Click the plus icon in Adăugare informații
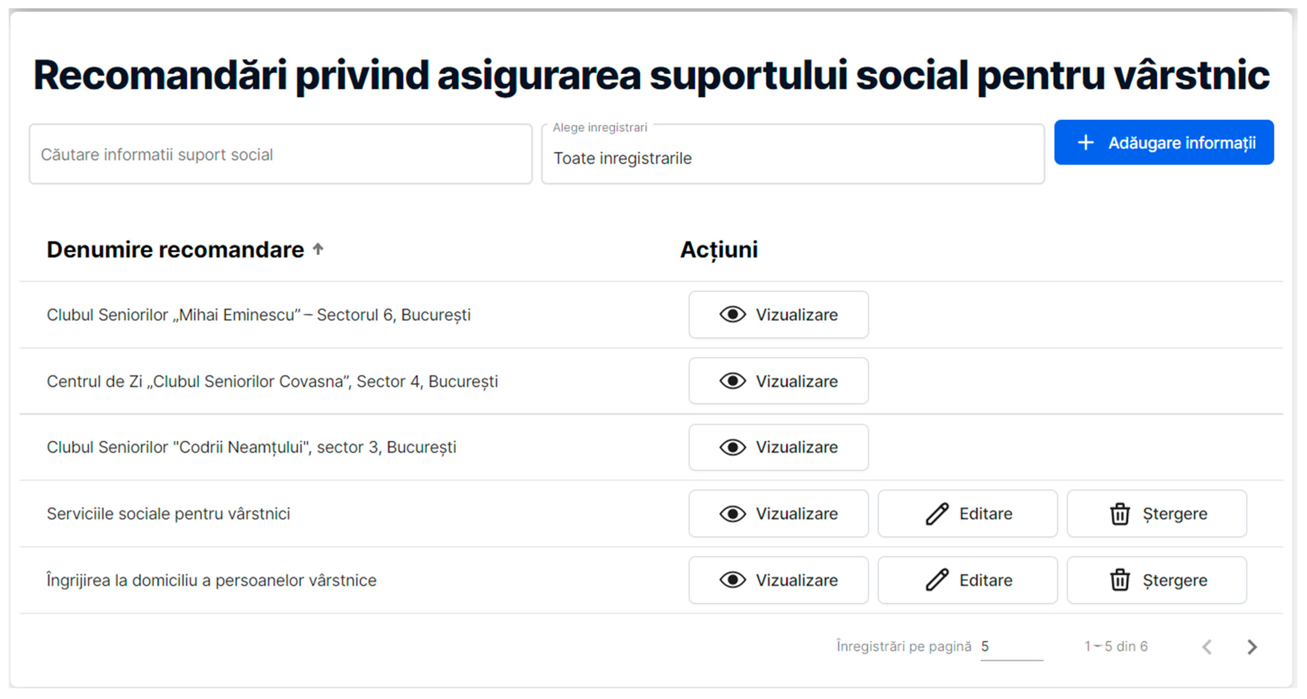 1085,142
